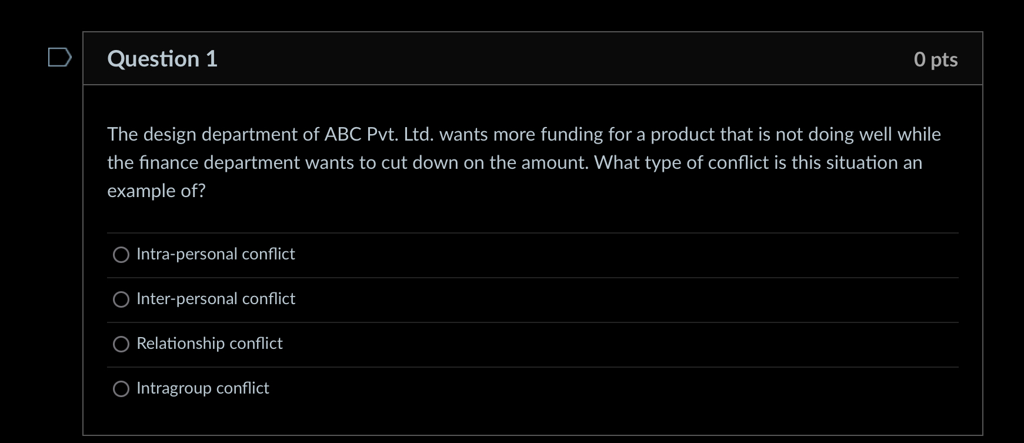Screen dimensions: 1024x443
Task: Click the "Intragroup conflict" answer text
Action: tap(202, 388)
